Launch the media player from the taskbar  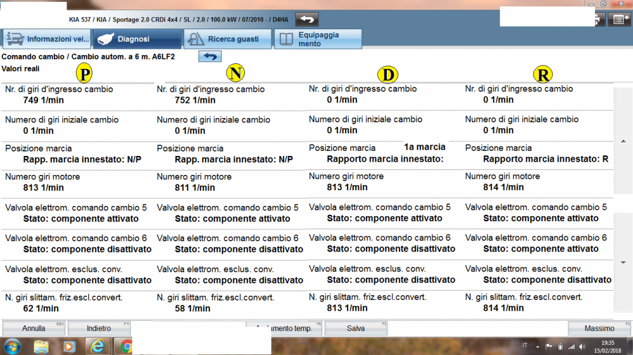coord(69,347)
